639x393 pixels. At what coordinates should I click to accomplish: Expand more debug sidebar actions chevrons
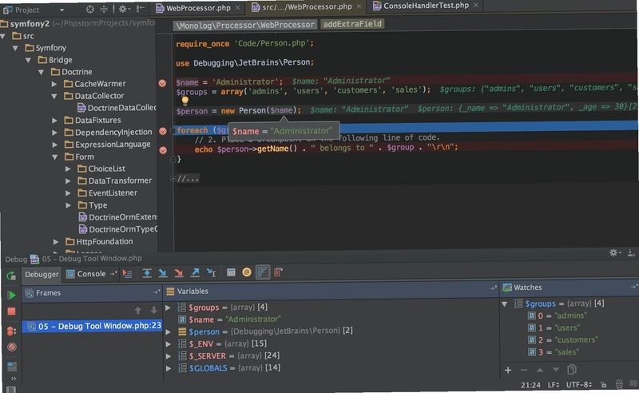click(x=13, y=379)
